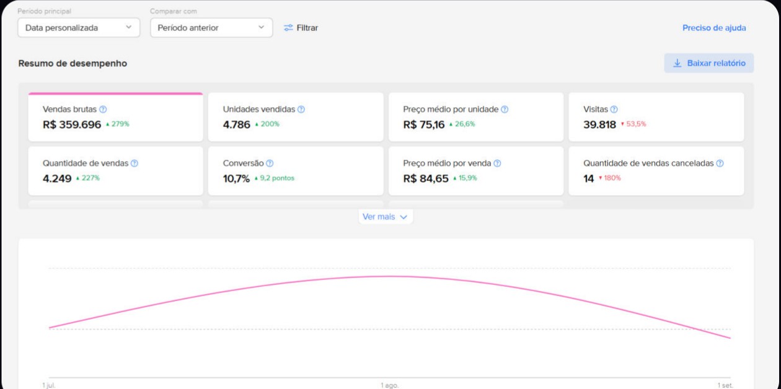Screen dimensions: 781x389
Task: Select the Vendas brutas metric card
Action: click(x=115, y=117)
